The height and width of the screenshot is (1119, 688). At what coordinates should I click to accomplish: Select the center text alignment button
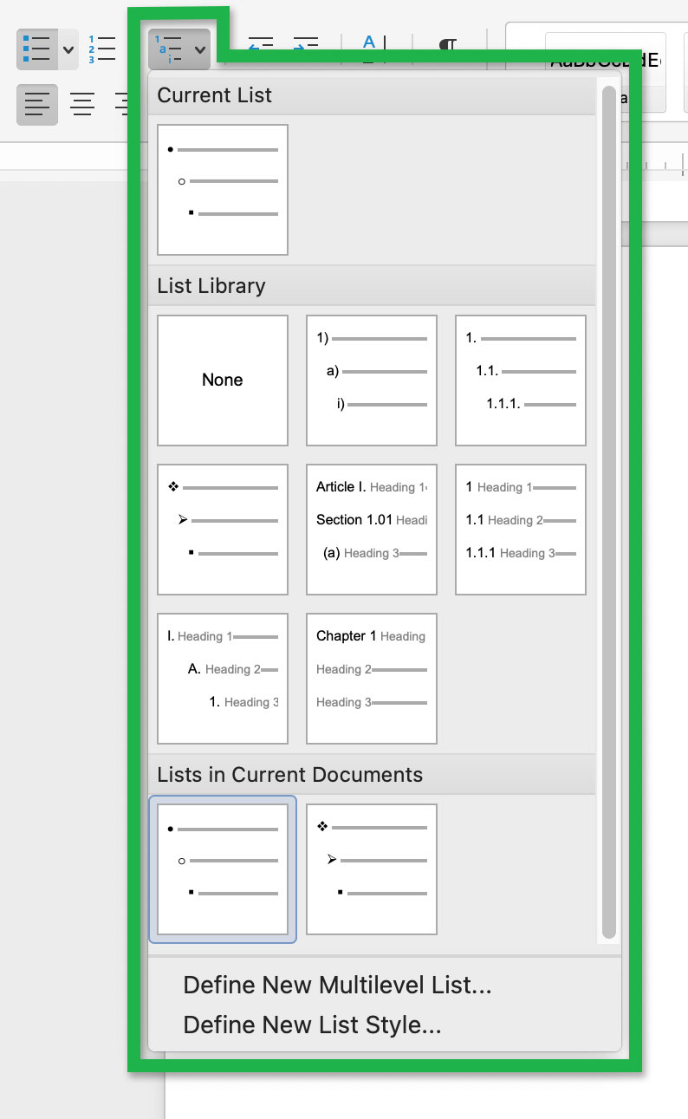coord(82,104)
